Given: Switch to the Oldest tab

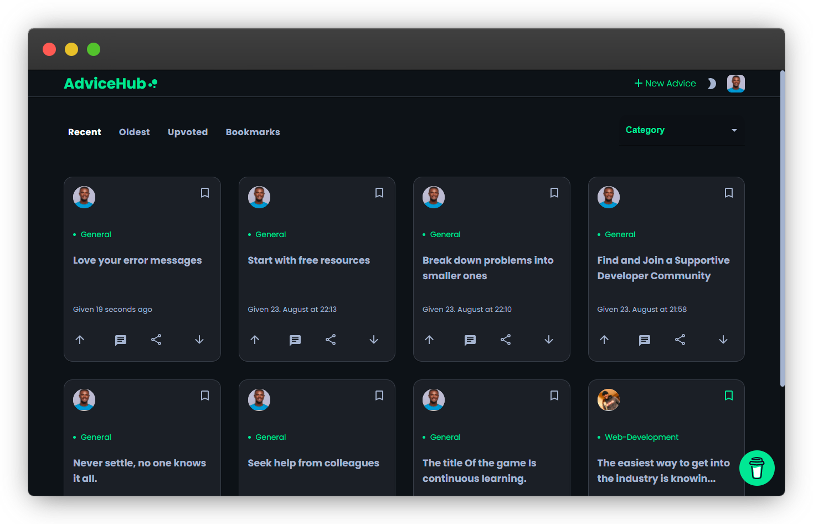Looking at the screenshot, I should pos(135,132).
